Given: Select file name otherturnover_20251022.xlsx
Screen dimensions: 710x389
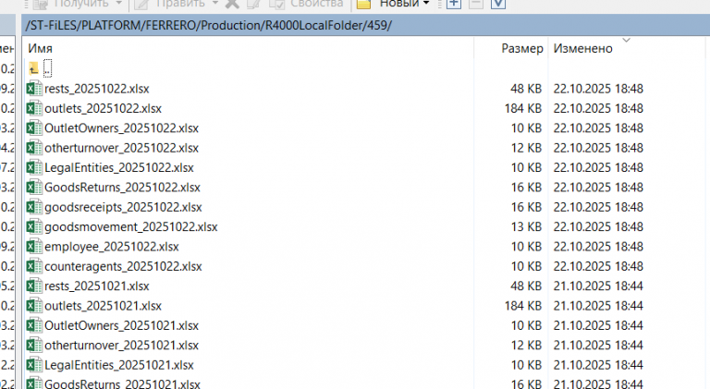Looking at the screenshot, I should [x=121, y=148].
